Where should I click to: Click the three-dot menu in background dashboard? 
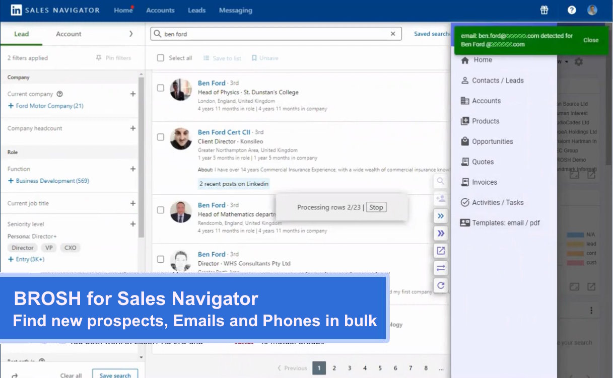(591, 311)
